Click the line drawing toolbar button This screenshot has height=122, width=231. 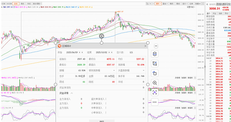[x=178, y=4]
